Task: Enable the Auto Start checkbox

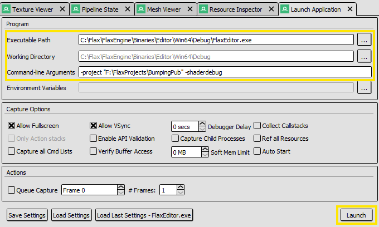Action: tap(257, 151)
